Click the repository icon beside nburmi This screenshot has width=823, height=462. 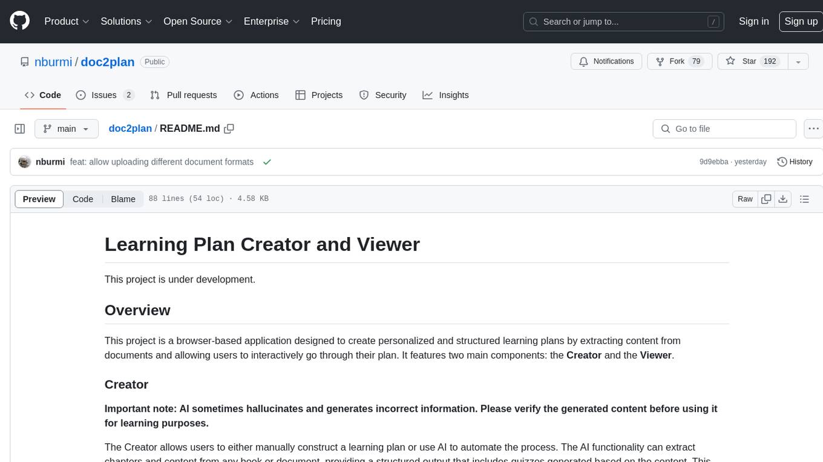24,62
